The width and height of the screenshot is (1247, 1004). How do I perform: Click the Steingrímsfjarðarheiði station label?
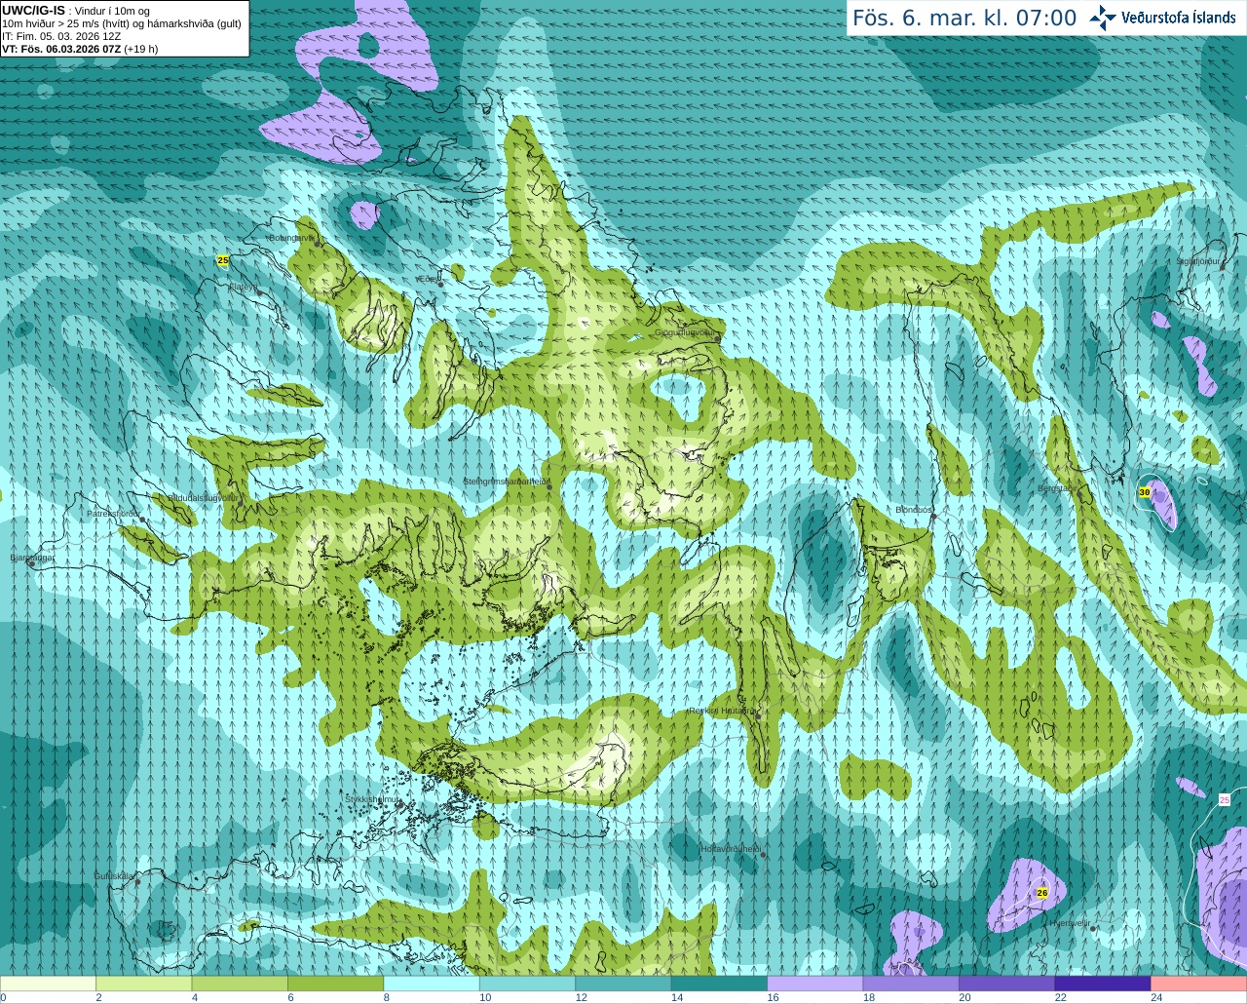click(x=506, y=481)
